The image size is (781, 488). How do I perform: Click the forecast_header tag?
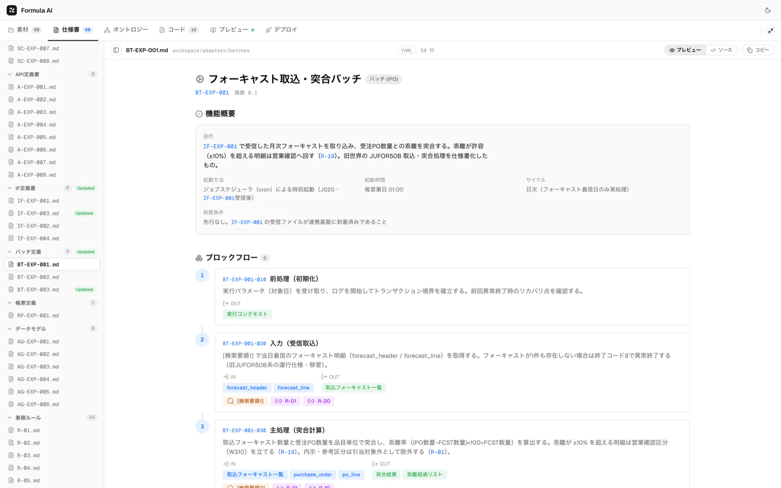click(x=247, y=388)
